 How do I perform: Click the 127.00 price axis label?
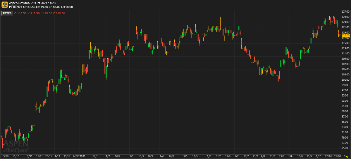pyautogui.click(x=345, y=12)
